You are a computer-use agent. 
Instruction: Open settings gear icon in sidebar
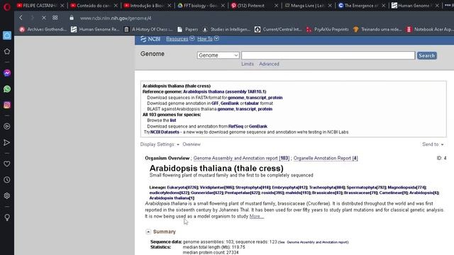[7, 195]
